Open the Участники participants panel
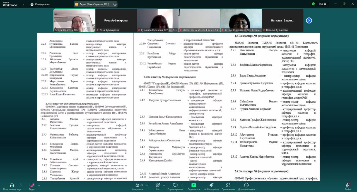The width and height of the screenshot is (357, 192). click(138, 185)
